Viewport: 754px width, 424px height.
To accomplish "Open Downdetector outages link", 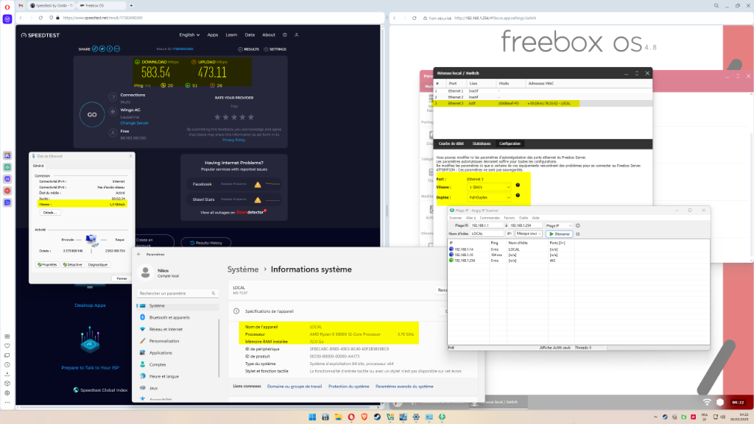I will [251, 213].
